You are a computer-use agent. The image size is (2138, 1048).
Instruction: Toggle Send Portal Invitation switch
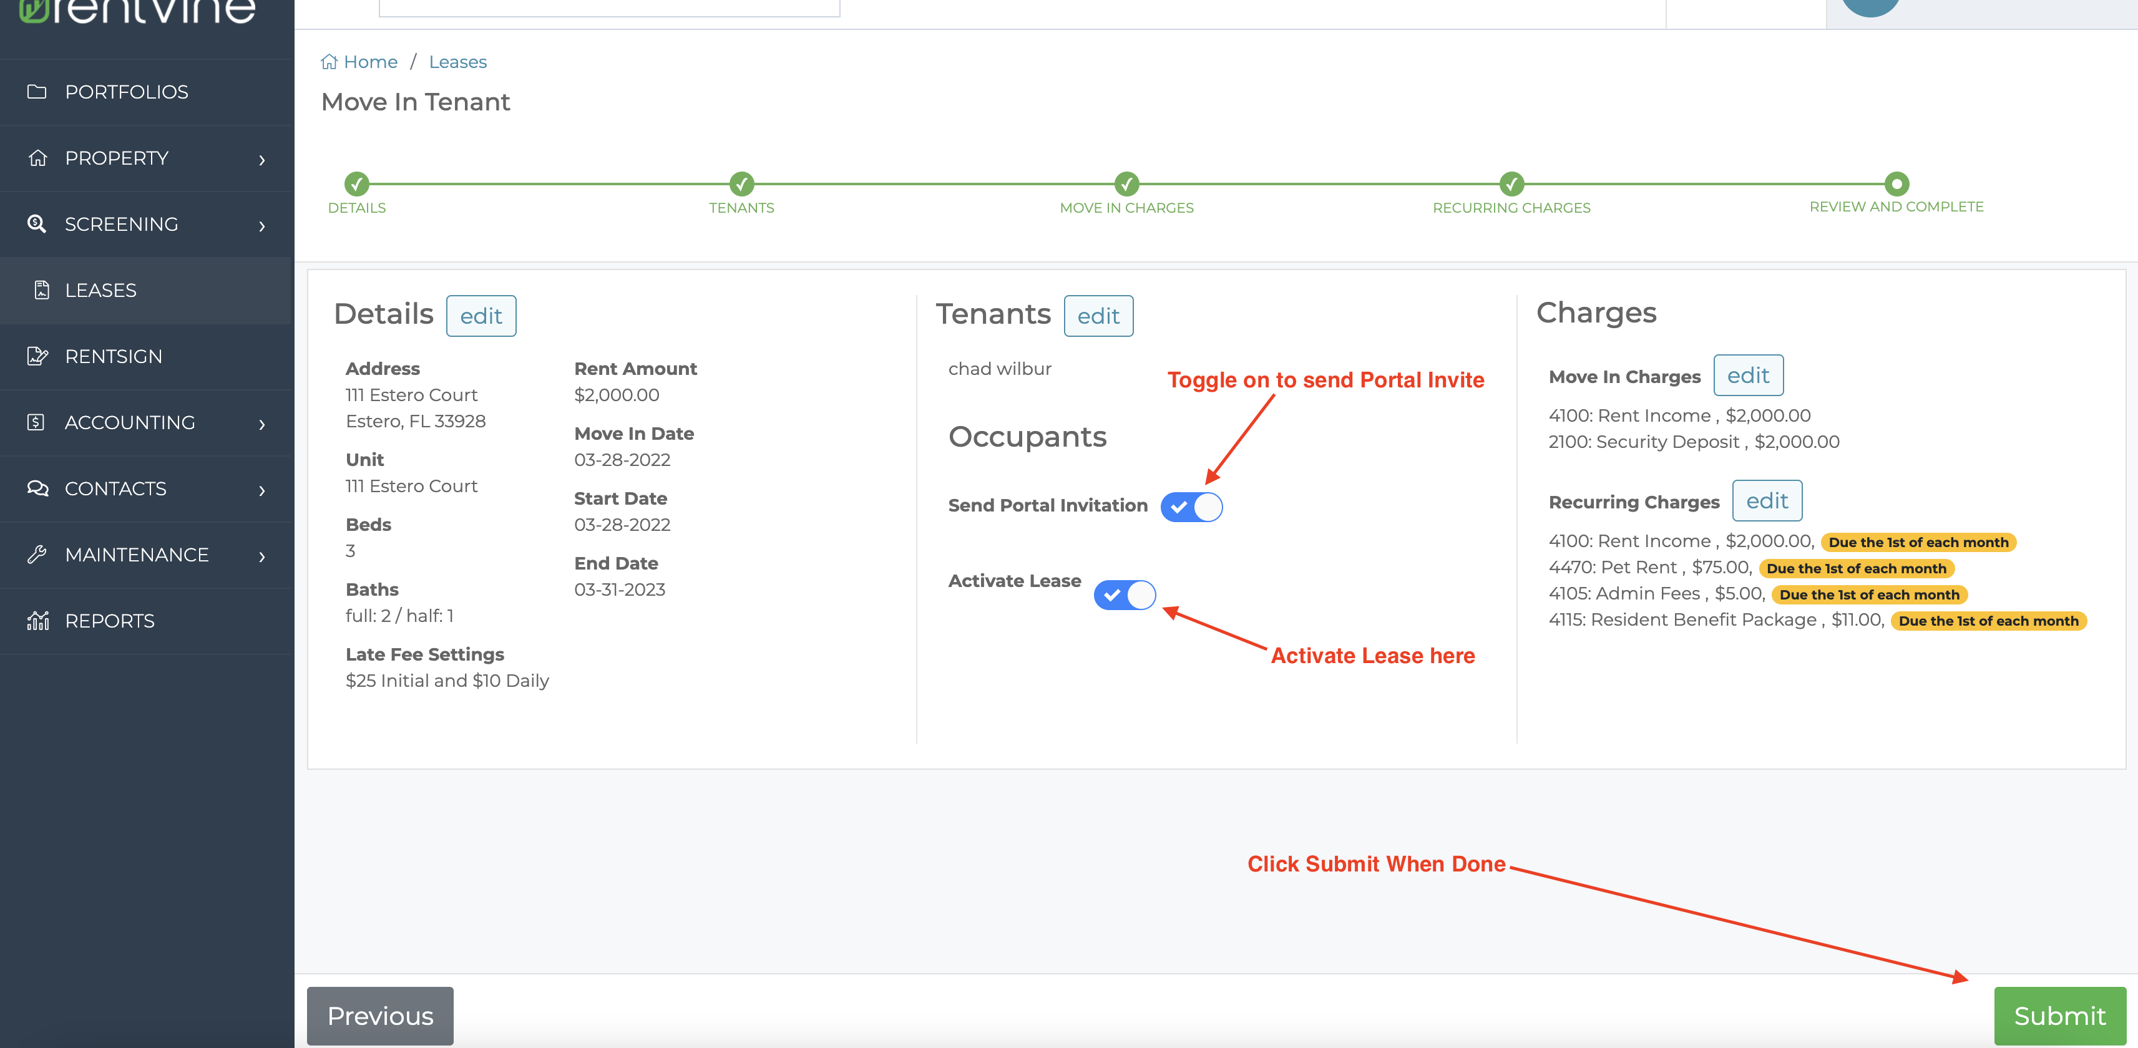click(1191, 506)
